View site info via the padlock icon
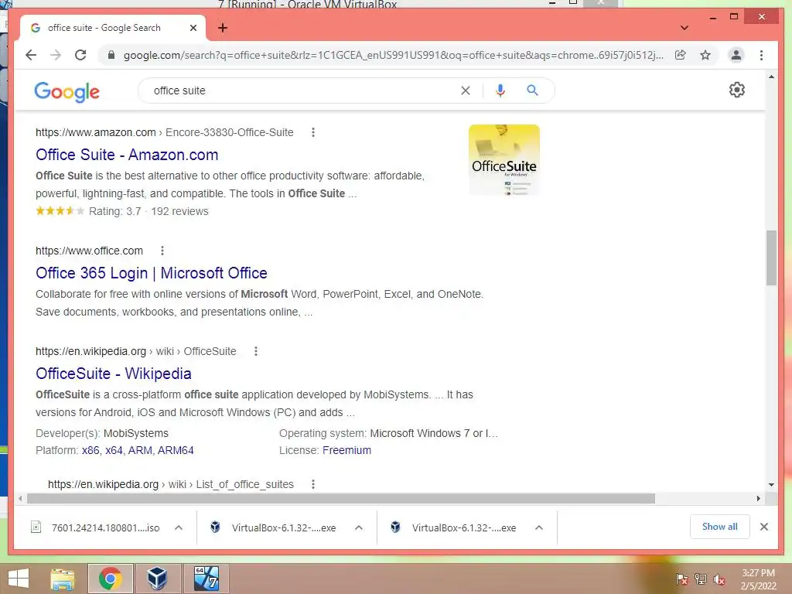792x594 pixels. pos(111,55)
